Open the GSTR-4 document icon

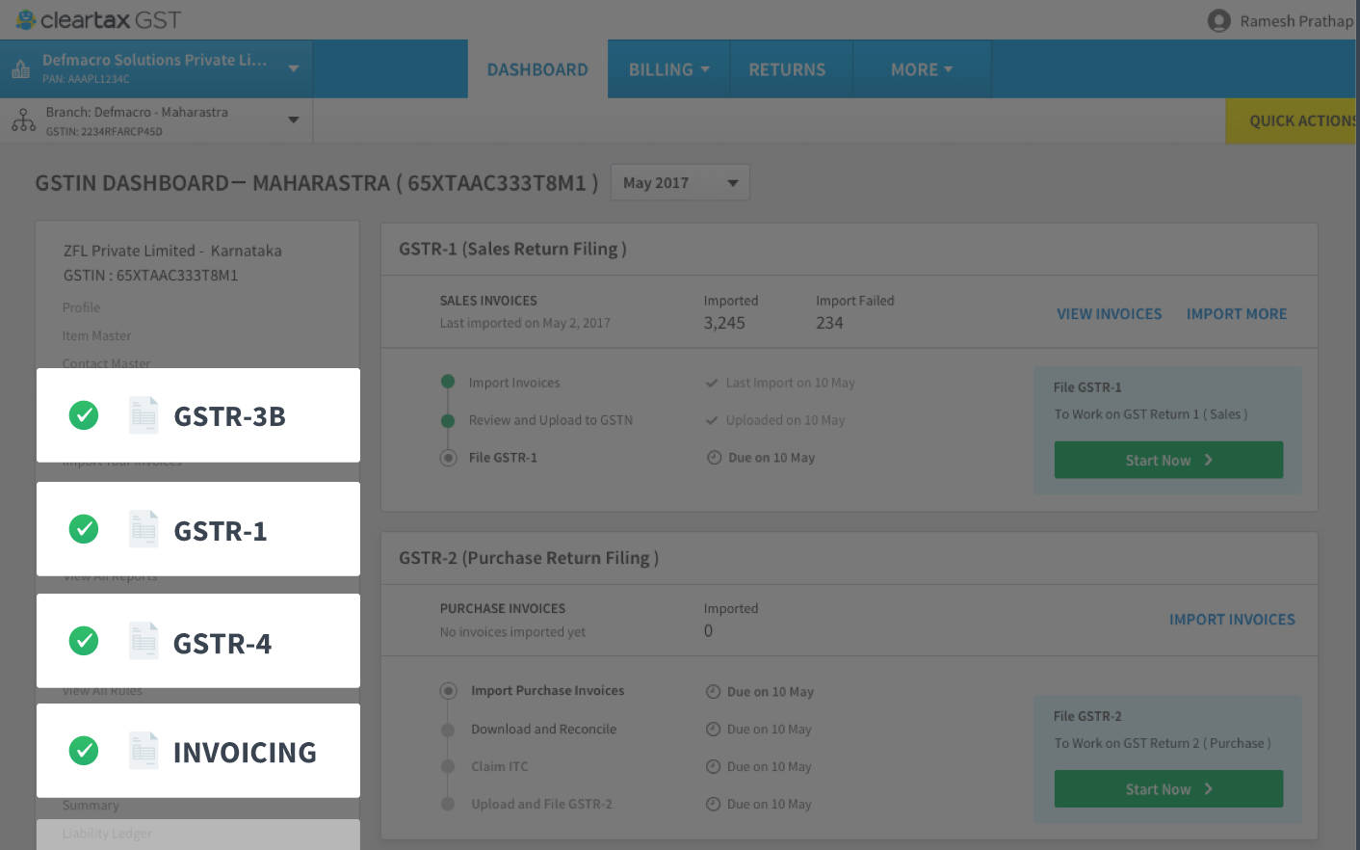(144, 641)
